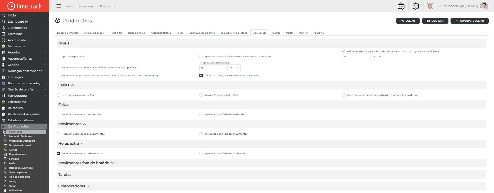Click the Terminais sidebar icon
Viewport: 494px width, 193px height.
(4, 34)
